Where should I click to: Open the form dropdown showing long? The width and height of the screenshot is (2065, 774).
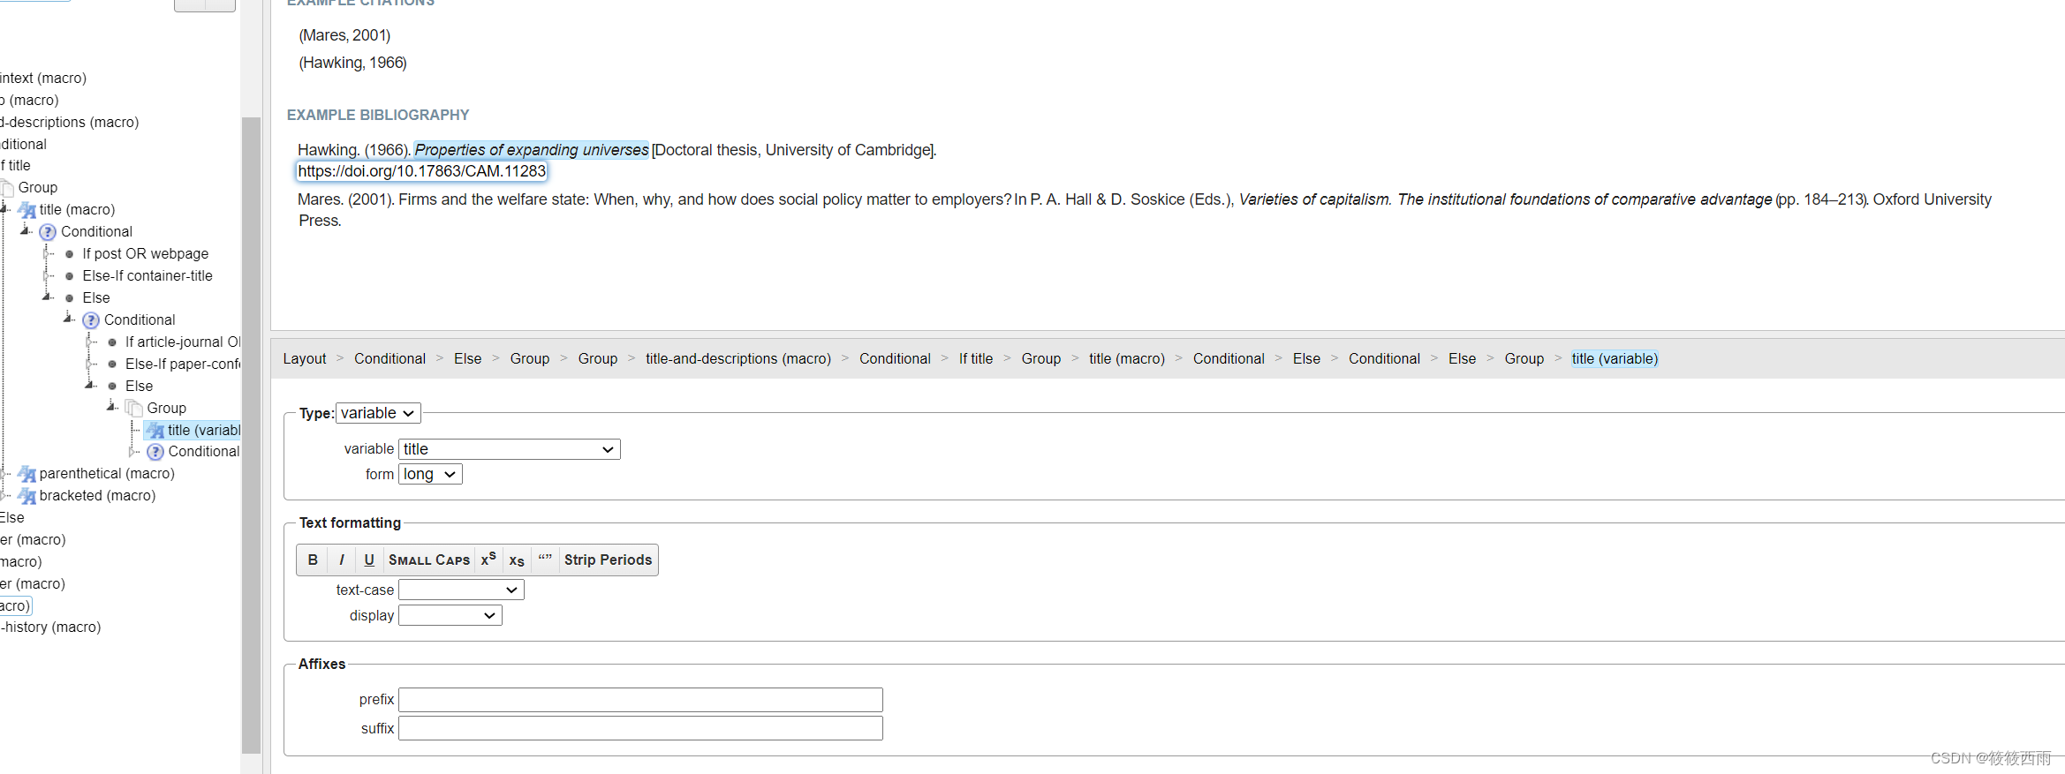(x=430, y=474)
